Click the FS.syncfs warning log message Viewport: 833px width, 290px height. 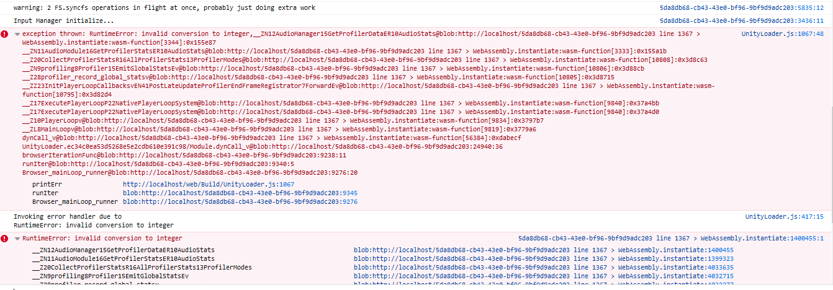point(164,8)
